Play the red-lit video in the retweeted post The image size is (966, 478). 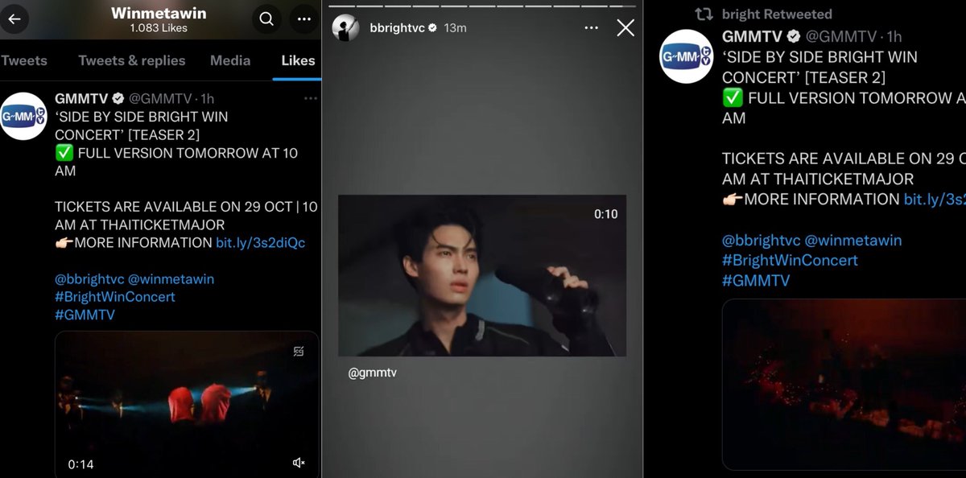(x=844, y=385)
